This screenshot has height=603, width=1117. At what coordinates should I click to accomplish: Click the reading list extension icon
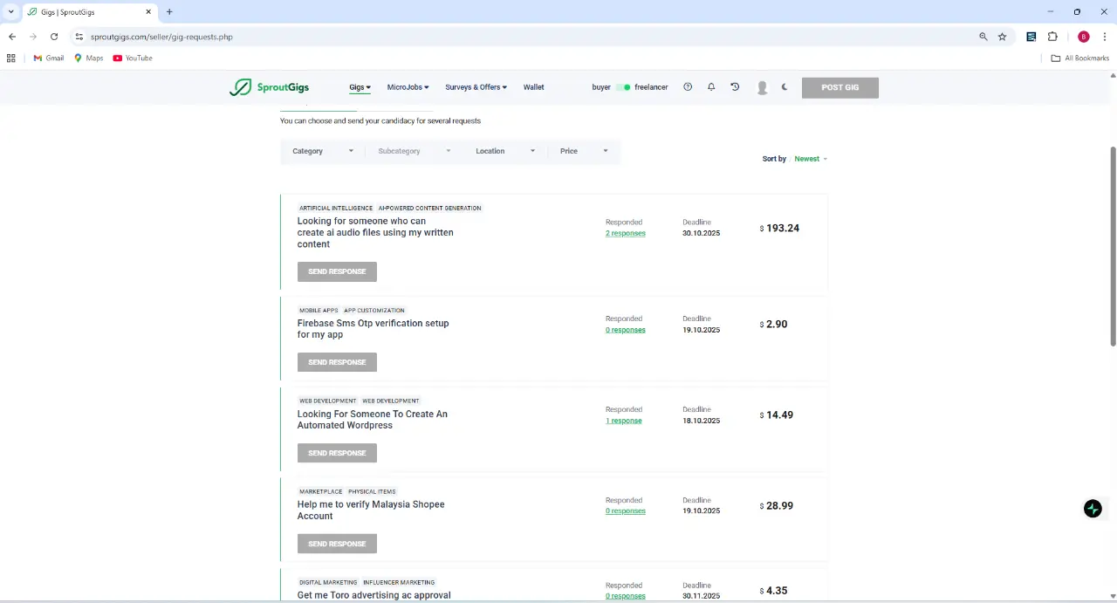click(1031, 37)
